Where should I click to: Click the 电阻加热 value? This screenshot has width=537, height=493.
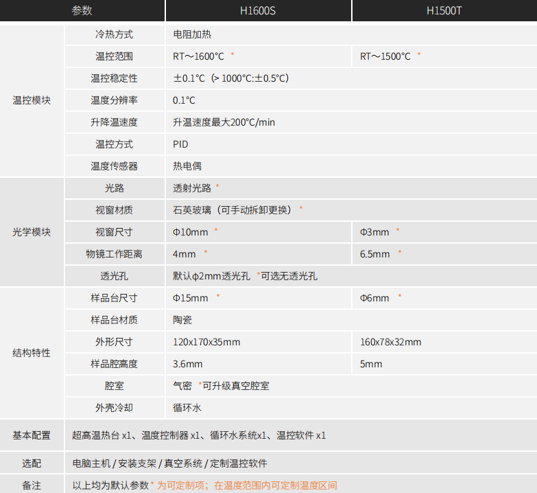(x=192, y=34)
